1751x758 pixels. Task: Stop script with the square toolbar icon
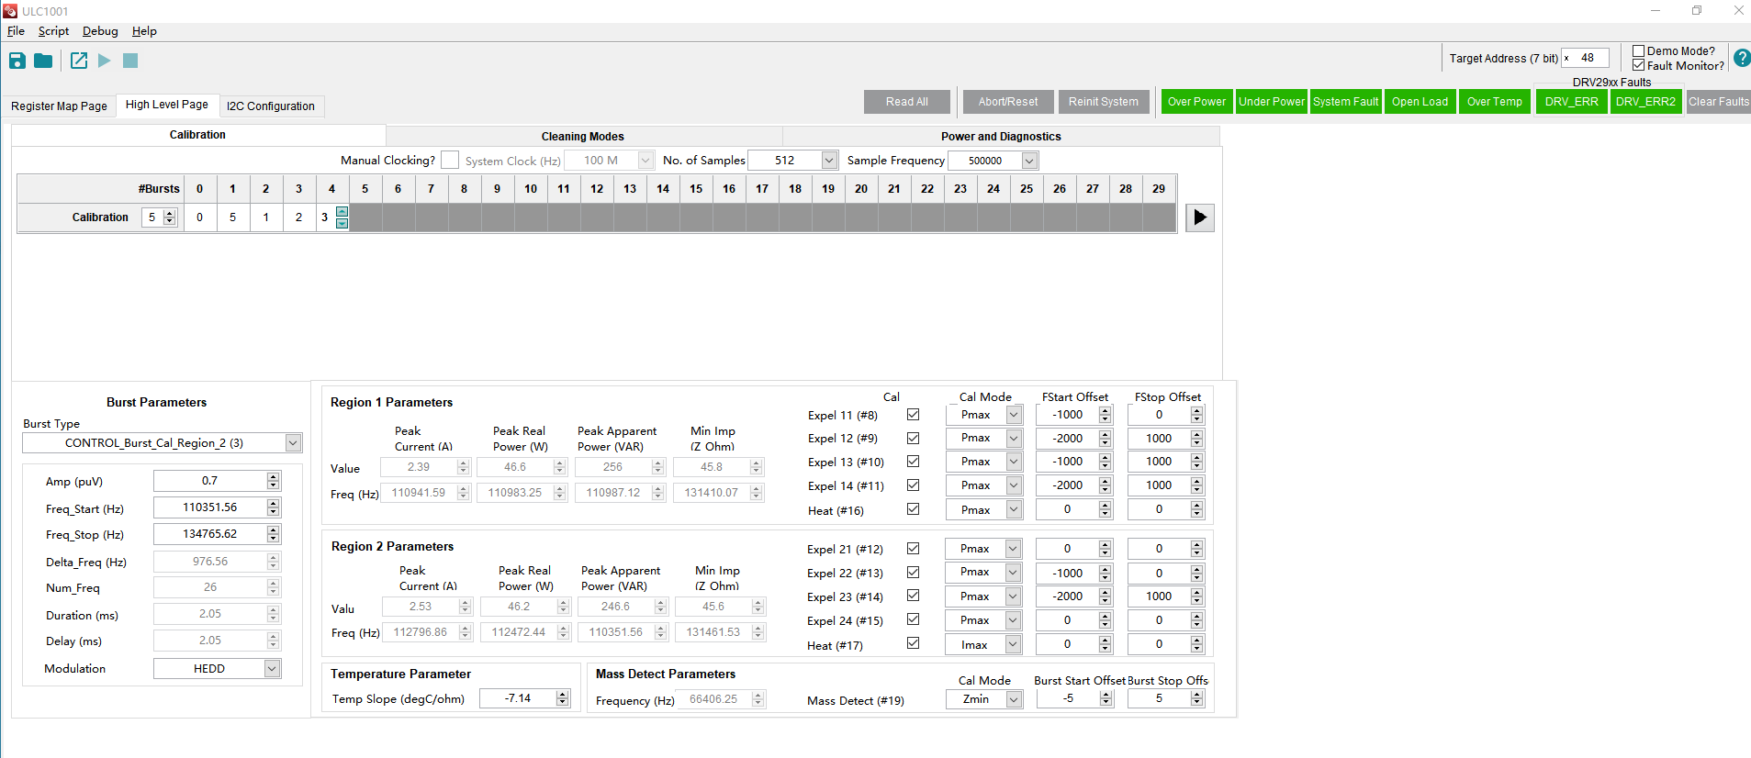pyautogui.click(x=130, y=61)
